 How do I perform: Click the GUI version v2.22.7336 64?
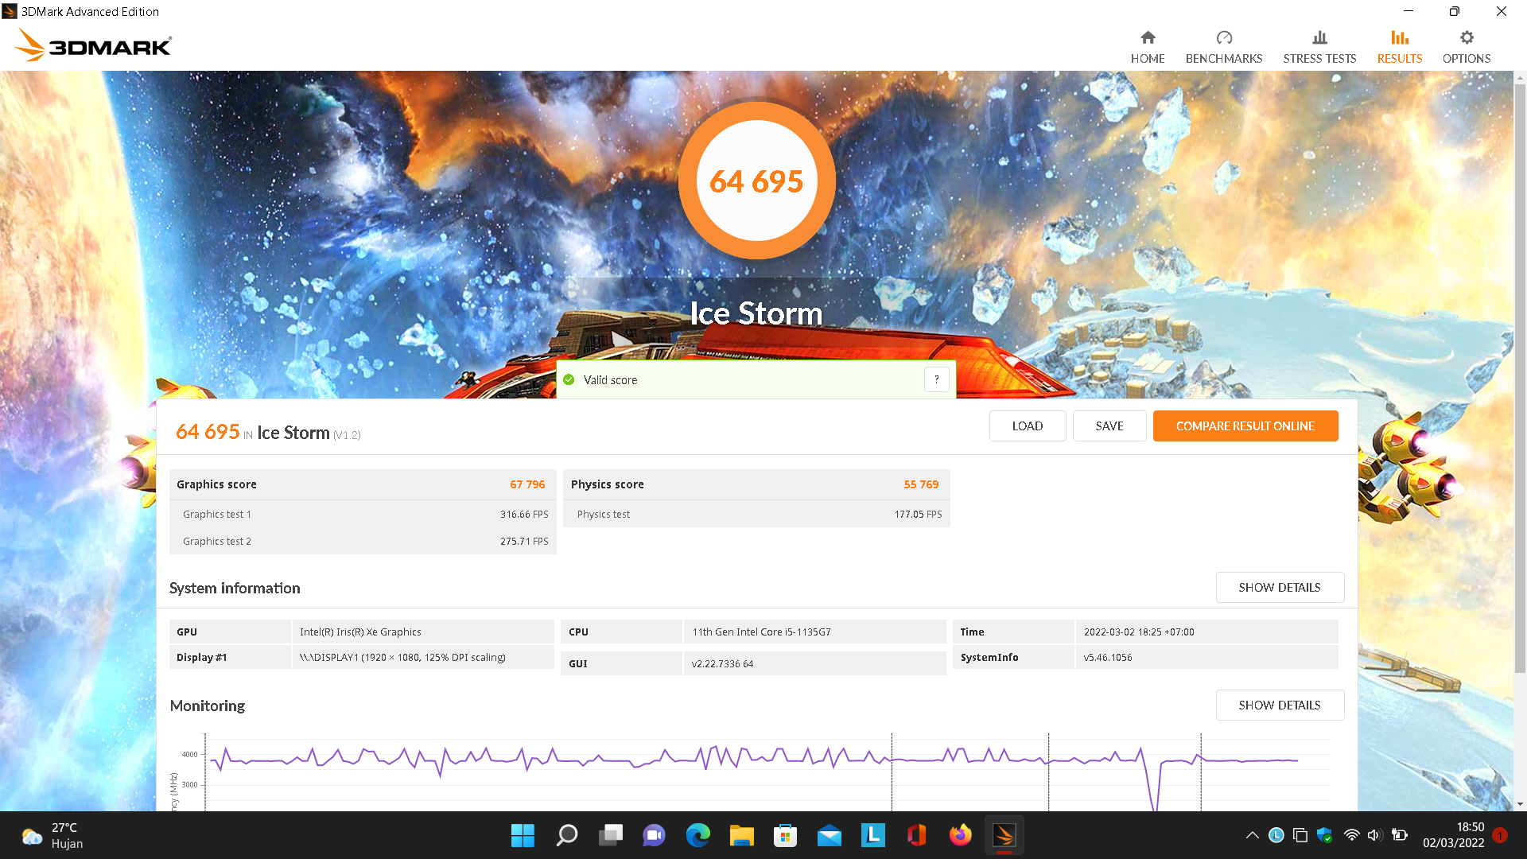[722, 664]
